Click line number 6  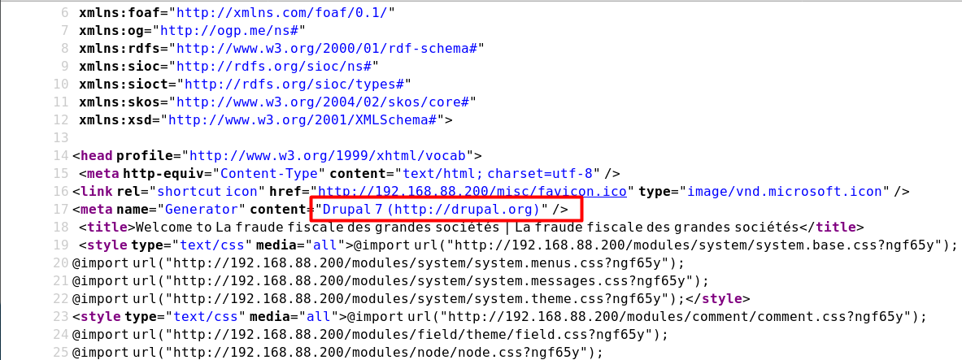tap(65, 11)
